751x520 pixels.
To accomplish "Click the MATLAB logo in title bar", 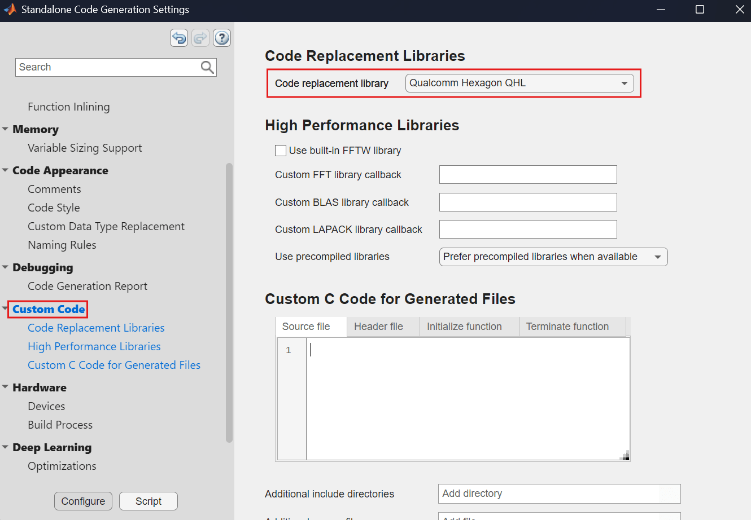I will [x=10, y=10].
